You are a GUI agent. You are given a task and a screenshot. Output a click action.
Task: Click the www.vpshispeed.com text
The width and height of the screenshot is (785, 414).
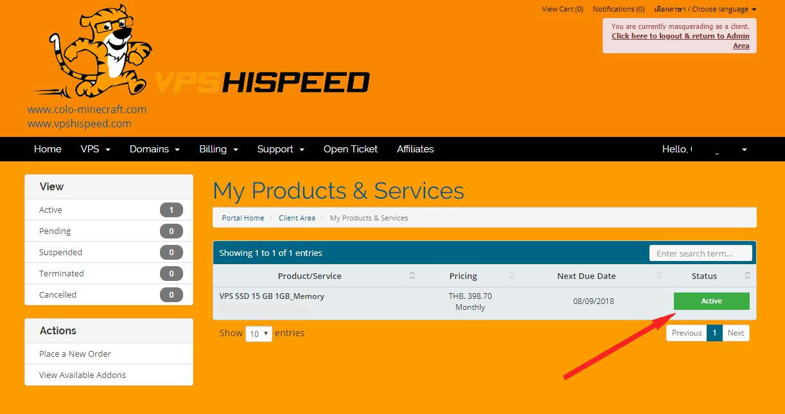79,123
